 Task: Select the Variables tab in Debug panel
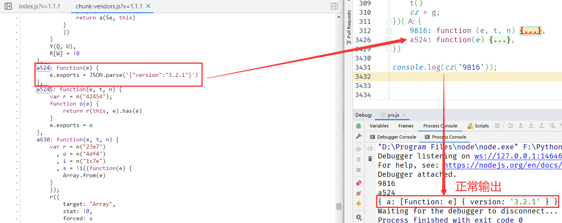(x=379, y=126)
